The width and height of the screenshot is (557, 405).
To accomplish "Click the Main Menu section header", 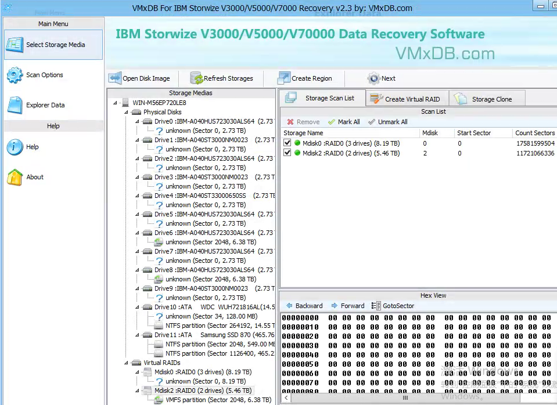I will 53,24.
